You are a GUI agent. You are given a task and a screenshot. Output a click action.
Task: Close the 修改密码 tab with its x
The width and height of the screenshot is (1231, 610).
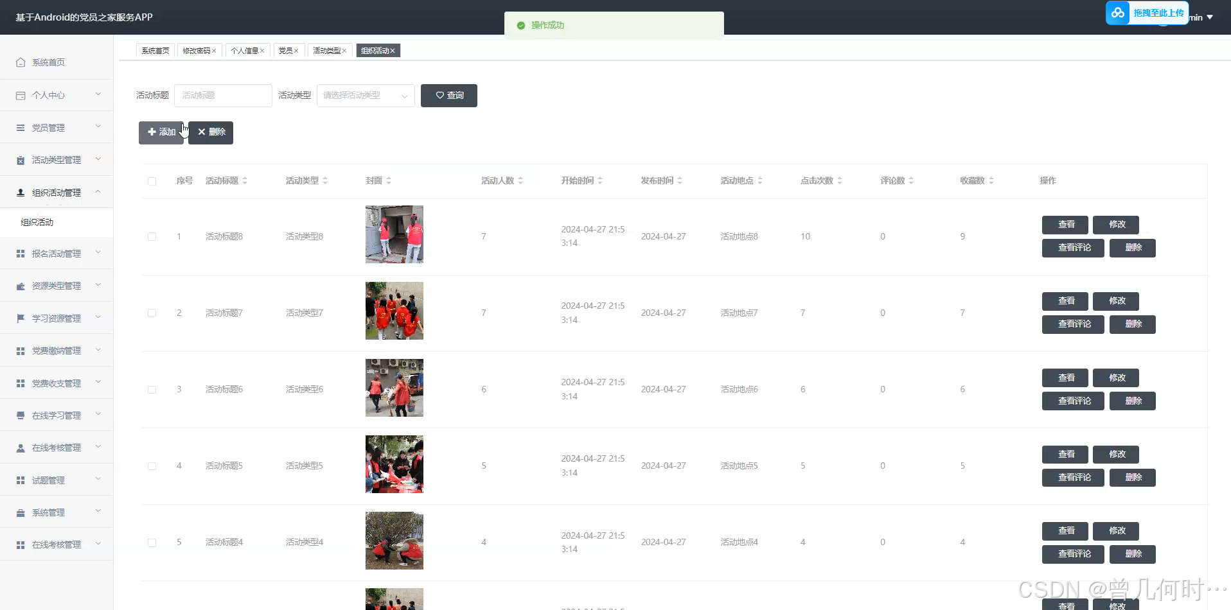coord(214,51)
